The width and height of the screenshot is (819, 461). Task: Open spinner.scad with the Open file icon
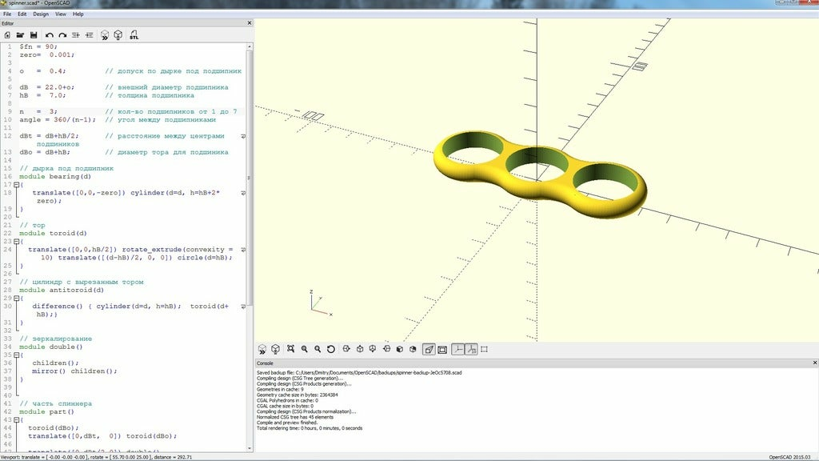tap(21, 34)
